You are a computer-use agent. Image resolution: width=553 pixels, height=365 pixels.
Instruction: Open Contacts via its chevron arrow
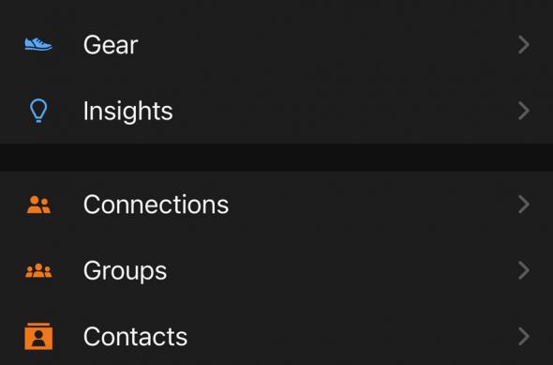click(x=524, y=337)
